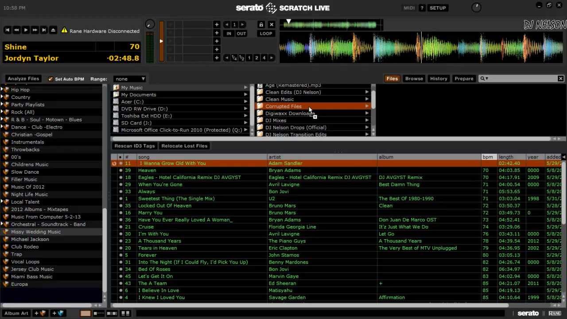Add a cue point in the first slot

pos(217,24)
